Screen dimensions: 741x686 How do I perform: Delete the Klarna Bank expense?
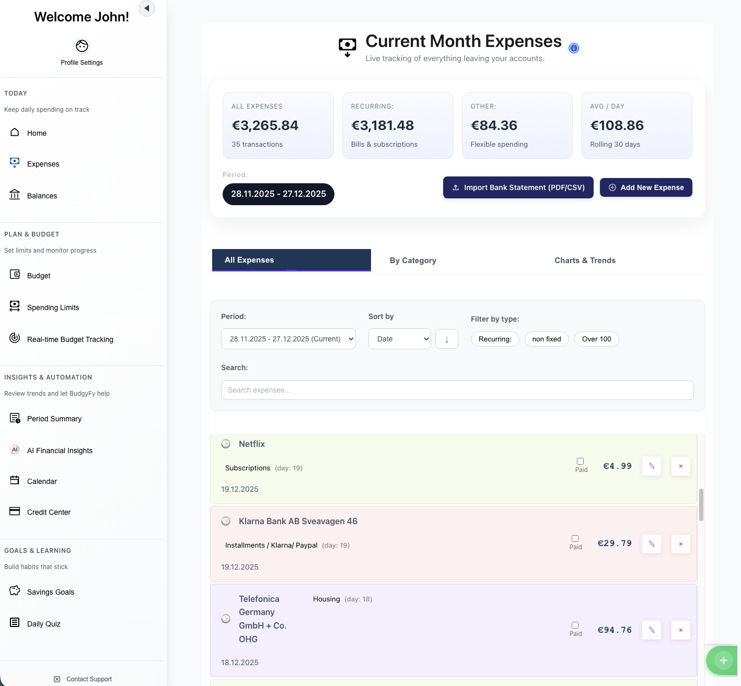click(680, 543)
